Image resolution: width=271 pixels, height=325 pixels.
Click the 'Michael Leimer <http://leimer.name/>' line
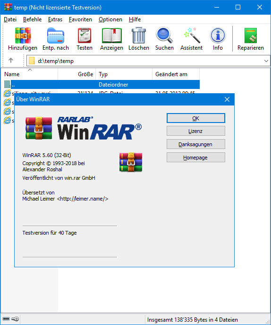(65, 199)
